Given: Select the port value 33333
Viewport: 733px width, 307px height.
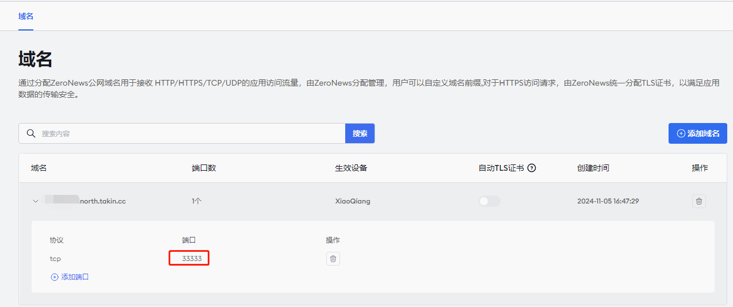Looking at the screenshot, I should coord(192,259).
